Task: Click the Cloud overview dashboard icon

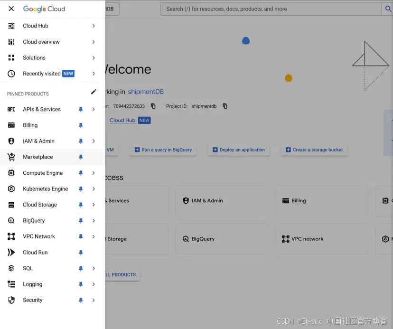Action: point(11,42)
